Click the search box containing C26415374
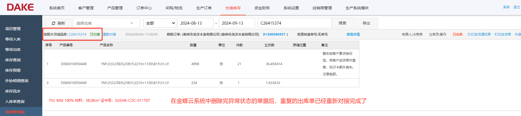Screen dimensions: 521x116 (294, 23)
